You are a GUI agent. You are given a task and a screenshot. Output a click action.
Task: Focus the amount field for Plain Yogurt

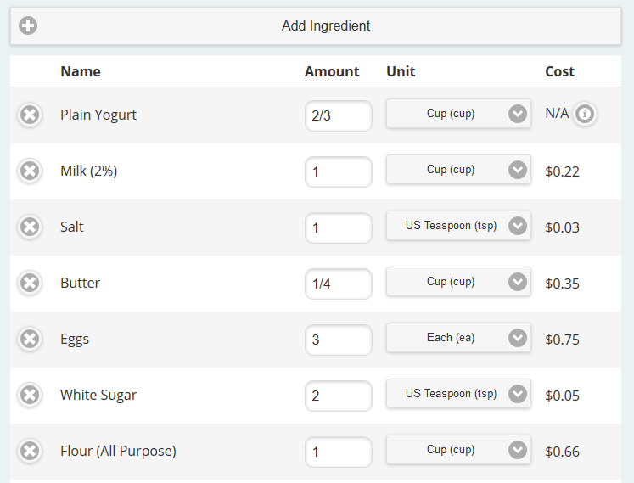tap(339, 115)
